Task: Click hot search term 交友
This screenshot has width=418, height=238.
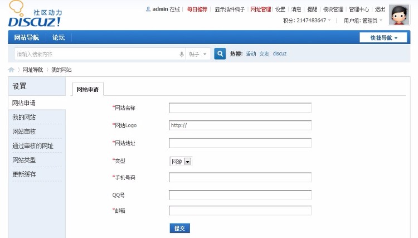Action: tap(264, 54)
